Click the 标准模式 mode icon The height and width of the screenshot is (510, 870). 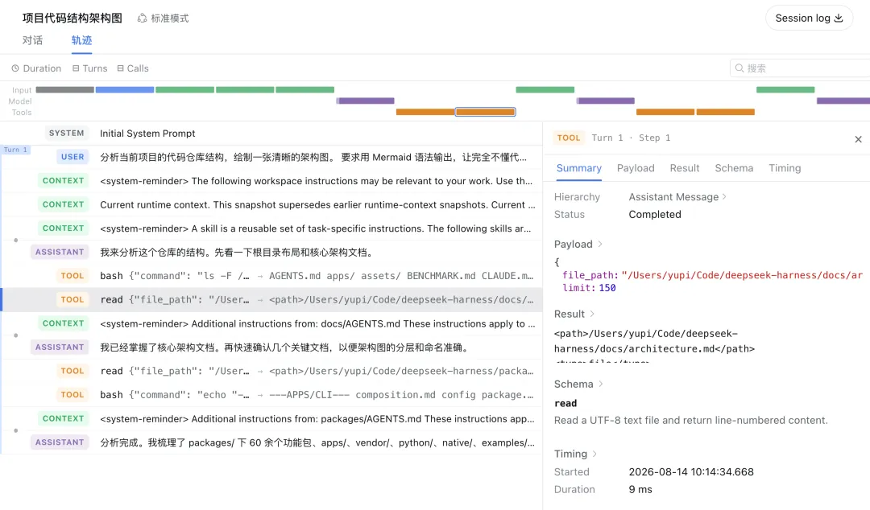(142, 19)
